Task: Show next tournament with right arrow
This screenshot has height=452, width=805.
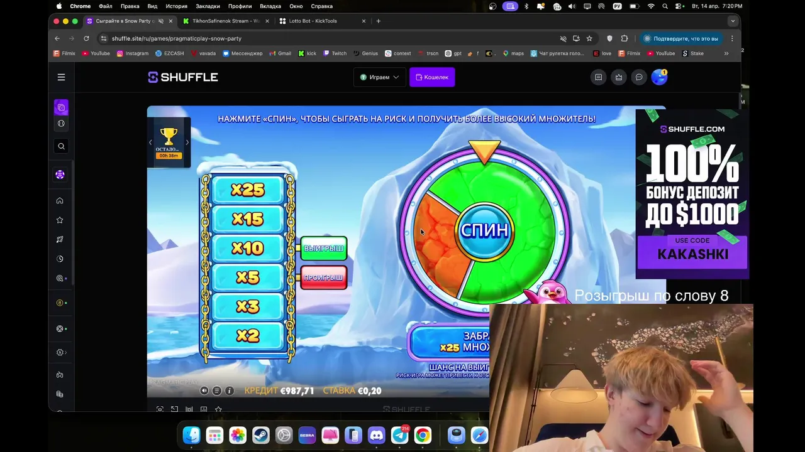Action: [187, 143]
